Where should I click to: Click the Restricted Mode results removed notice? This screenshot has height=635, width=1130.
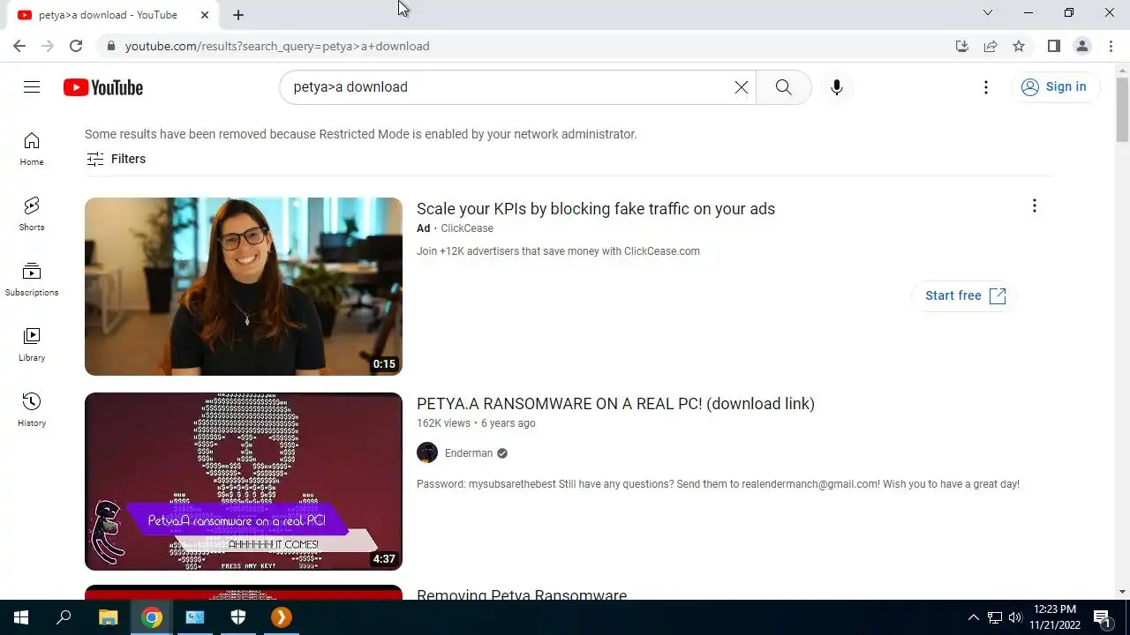coord(361,134)
